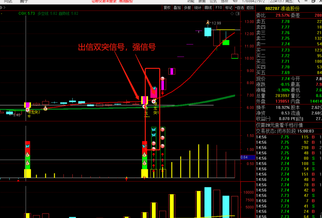The width and height of the screenshot is (322, 218).
Task: Click the +自选 add to watchlist button
Action: point(239,8)
